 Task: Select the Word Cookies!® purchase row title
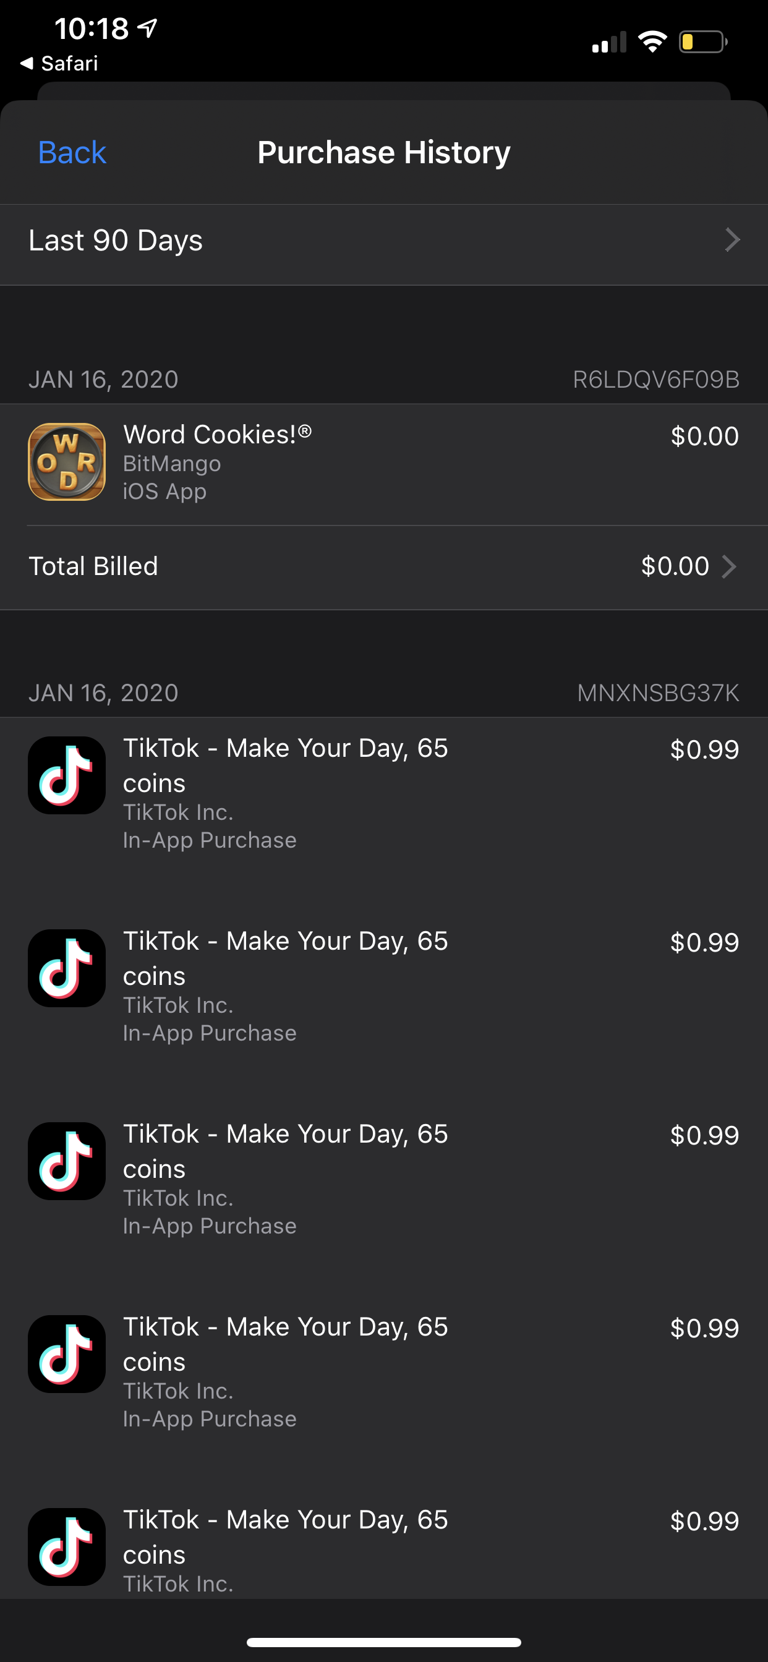[218, 435]
